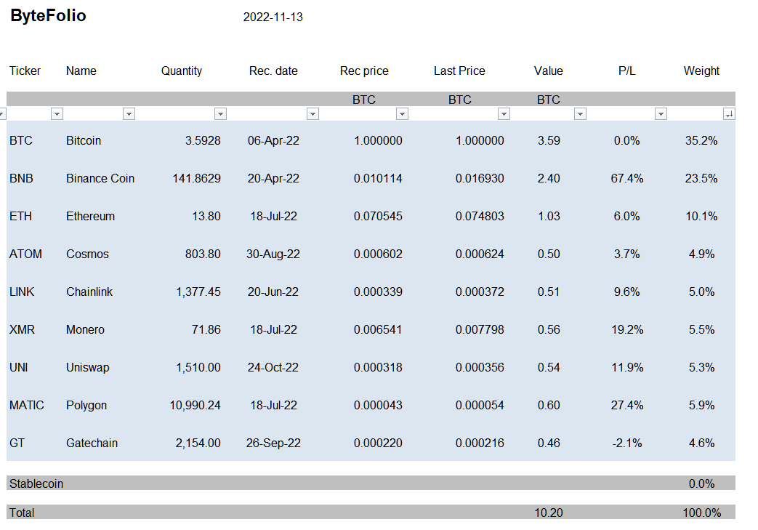
Task: Select Gatechain last price 0.000216
Action: pos(480,443)
